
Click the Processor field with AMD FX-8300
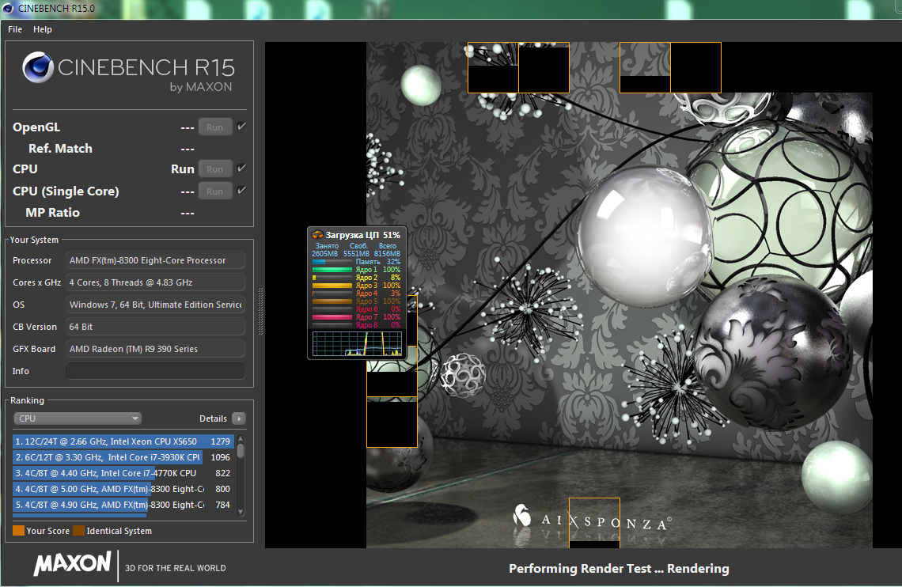pos(155,260)
